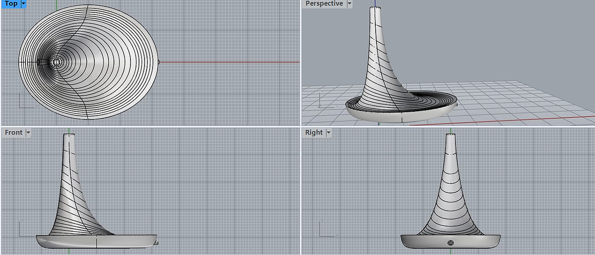
Task: Click the Front viewport title label
Action: [x=14, y=133]
